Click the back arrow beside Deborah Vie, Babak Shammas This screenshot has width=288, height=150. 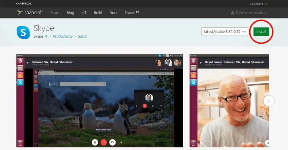[x=28, y=63]
